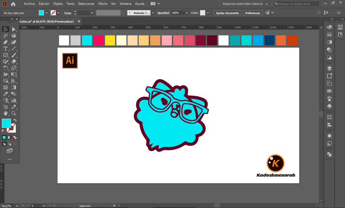Select the Eraser tool
Viewport: 345px width, 208px height.
(13, 62)
